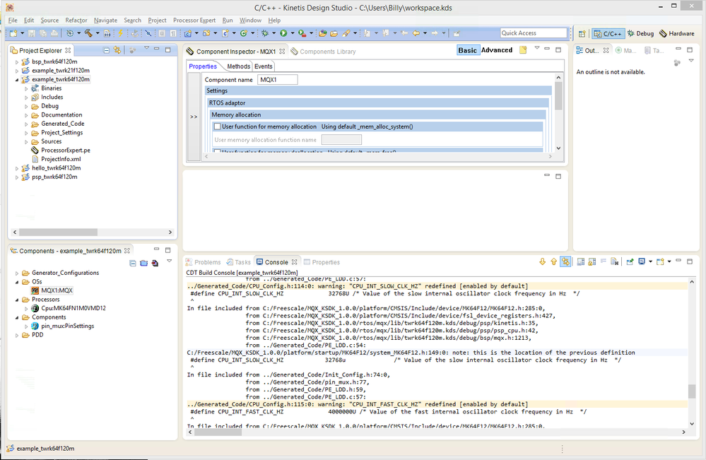The height and width of the screenshot is (460, 706).
Task: Open the Components Library tab
Action: pos(323,52)
